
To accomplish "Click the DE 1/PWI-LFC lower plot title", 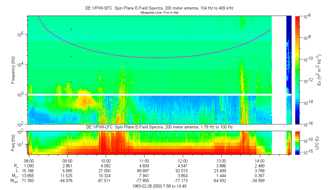I will pyautogui.click(x=159, y=127).
